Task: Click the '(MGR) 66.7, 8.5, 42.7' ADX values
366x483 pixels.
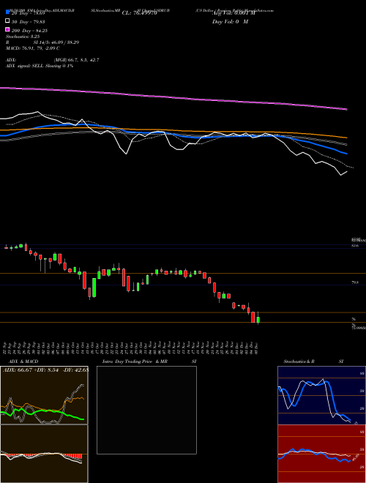Action: [x=76, y=60]
